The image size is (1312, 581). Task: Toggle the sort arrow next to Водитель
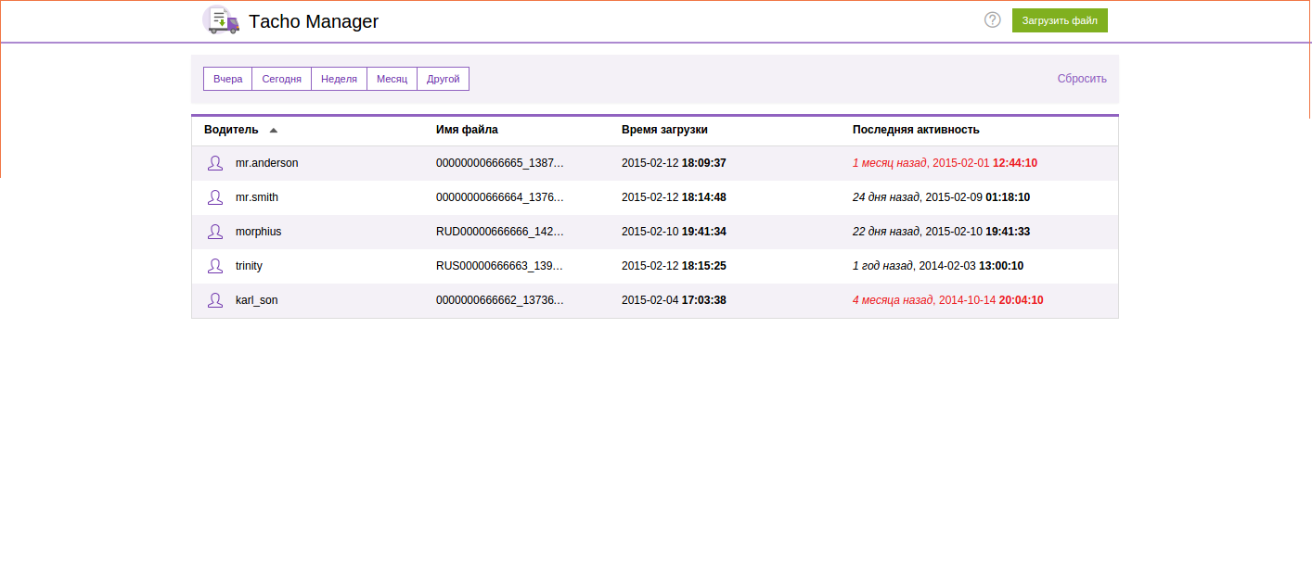(273, 131)
